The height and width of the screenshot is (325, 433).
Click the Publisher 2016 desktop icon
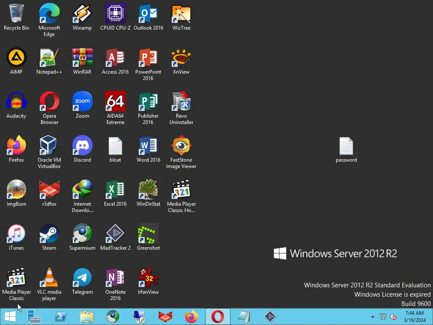point(148,108)
